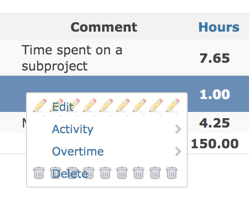Click the middle pencil icon in Edit row

[x=106, y=105]
